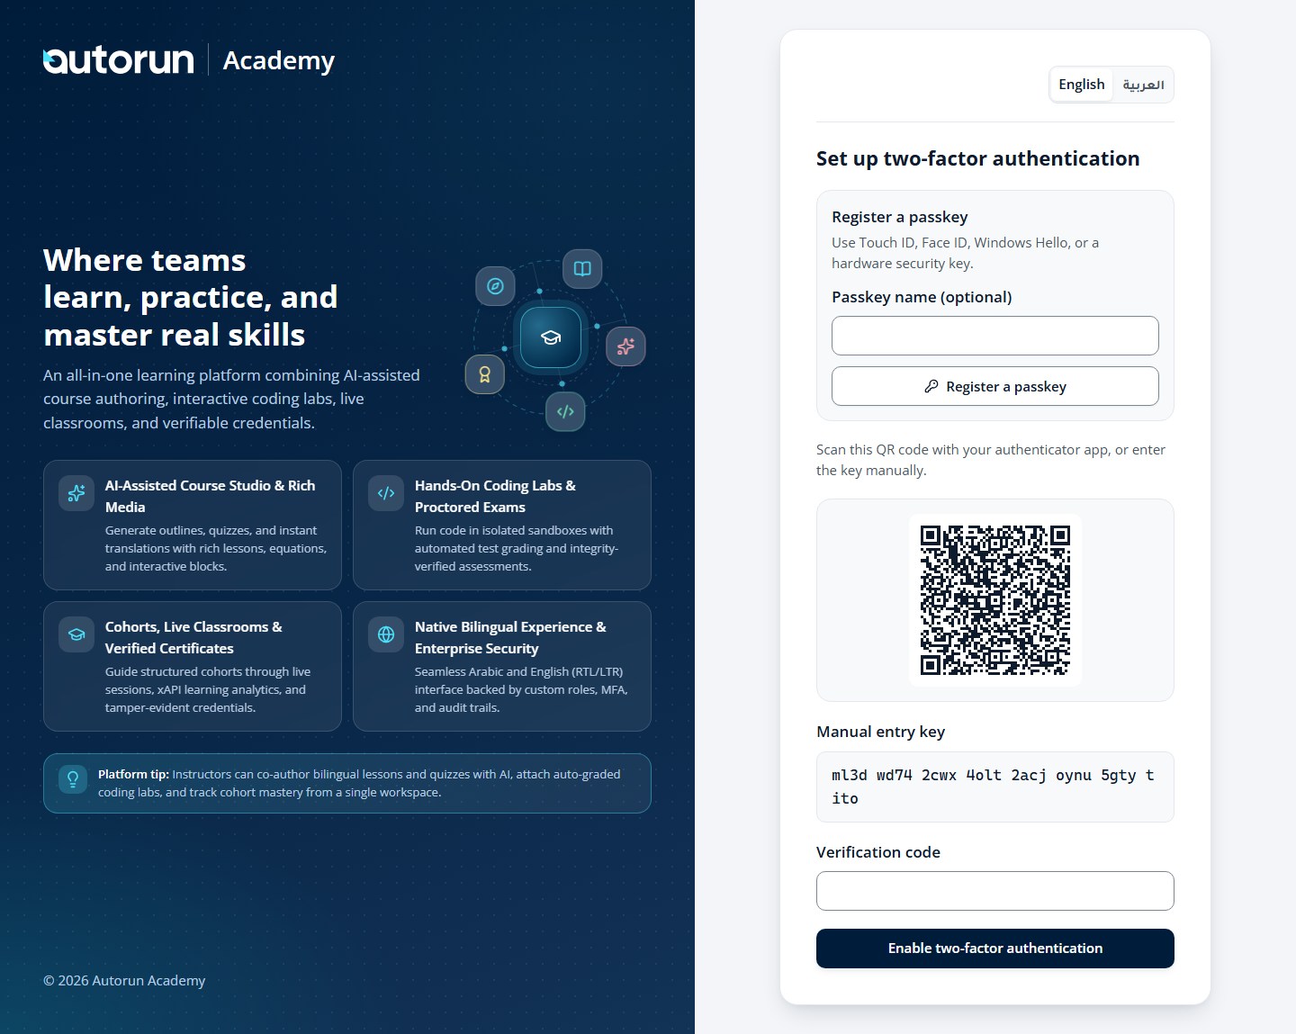Click the central graduation cap icon

551,337
